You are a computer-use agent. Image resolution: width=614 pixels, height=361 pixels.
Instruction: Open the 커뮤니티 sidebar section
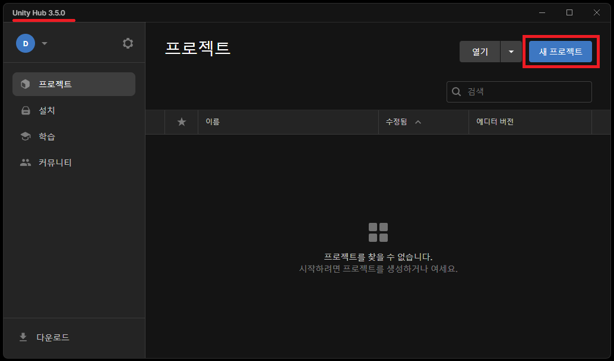pyautogui.click(x=74, y=162)
